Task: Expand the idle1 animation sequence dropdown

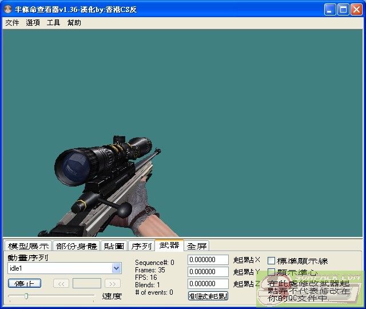Action: (117, 268)
